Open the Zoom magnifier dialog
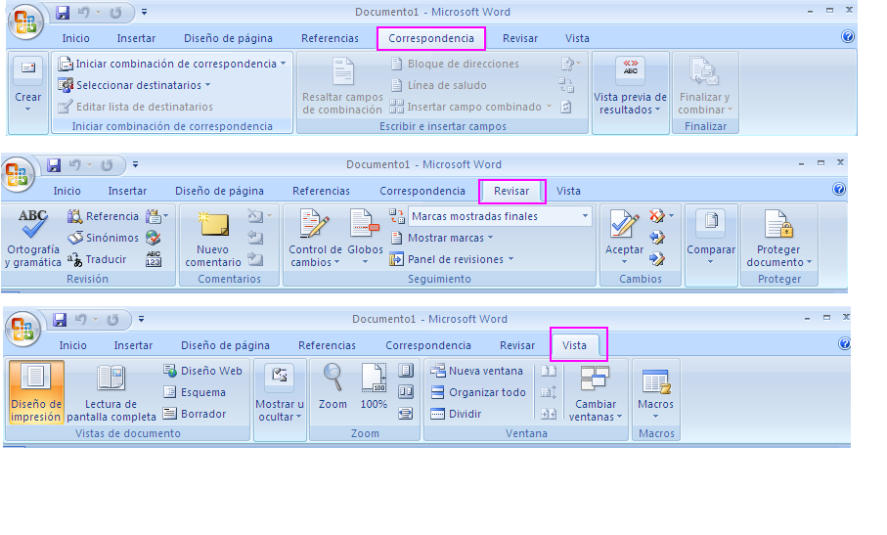887x535 pixels. pyautogui.click(x=333, y=387)
